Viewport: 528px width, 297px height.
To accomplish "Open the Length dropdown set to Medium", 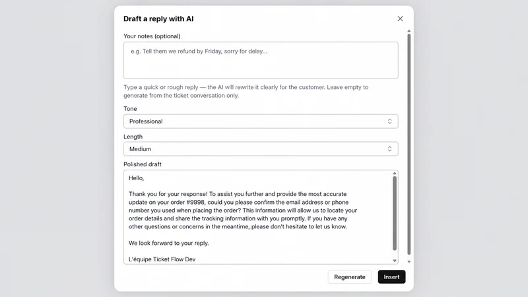I will point(261,149).
